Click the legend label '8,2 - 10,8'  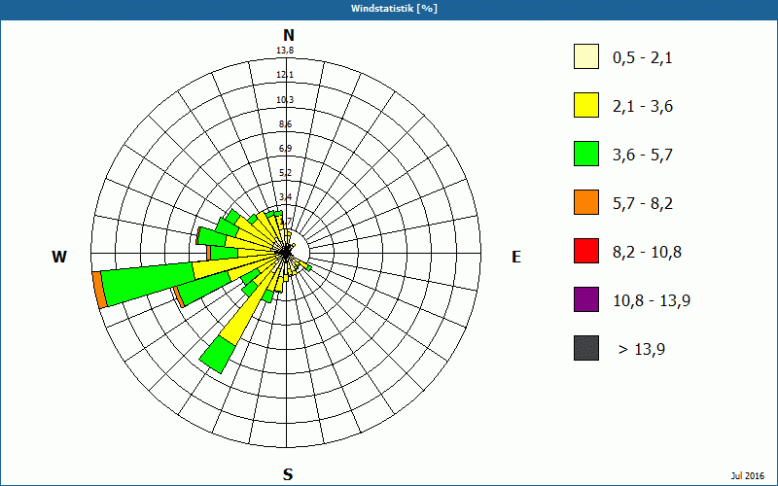647,253
